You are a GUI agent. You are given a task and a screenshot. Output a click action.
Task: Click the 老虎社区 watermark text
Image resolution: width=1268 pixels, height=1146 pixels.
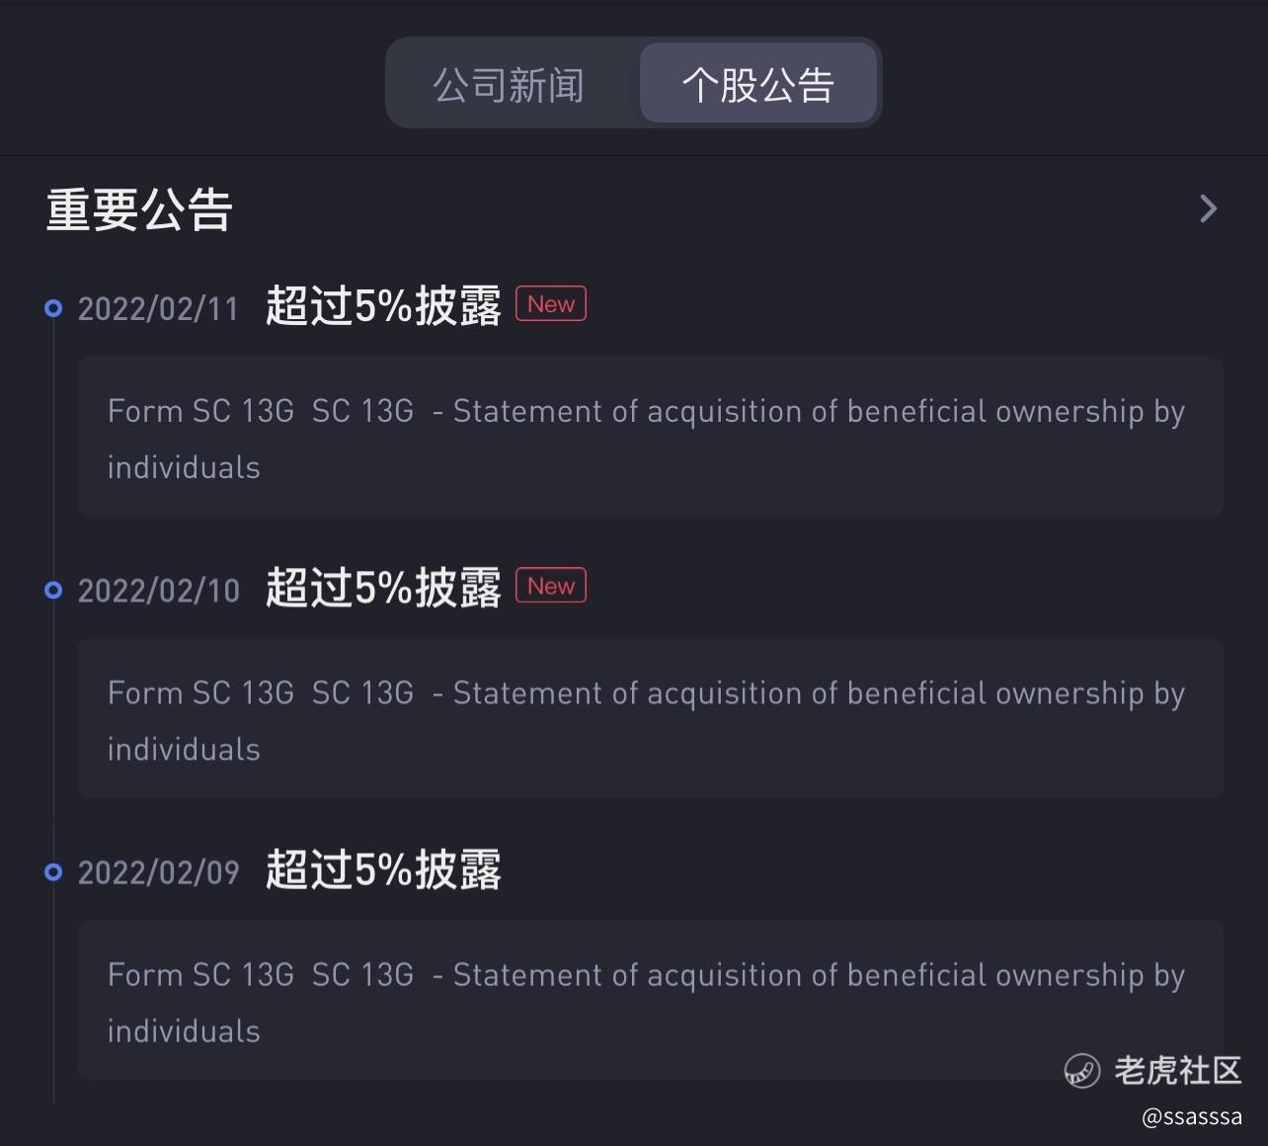[1177, 1070]
